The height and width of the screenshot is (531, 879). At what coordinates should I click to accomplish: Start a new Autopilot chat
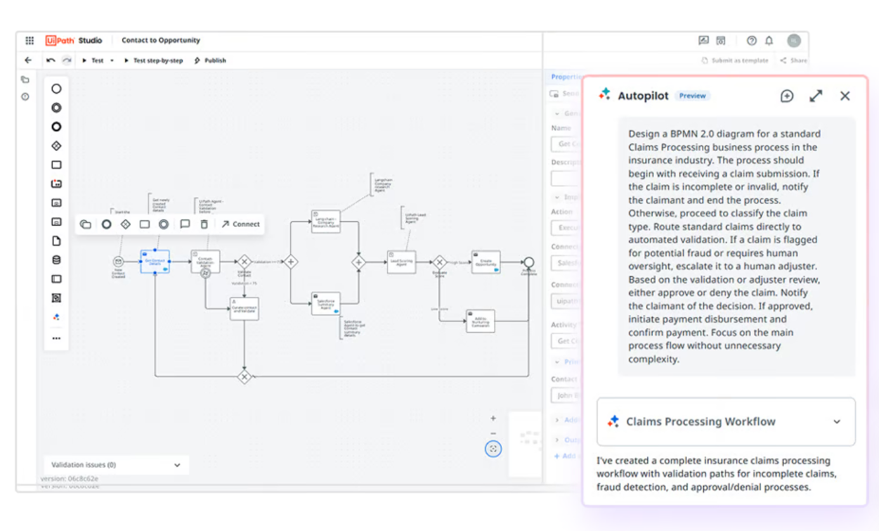[x=786, y=96]
